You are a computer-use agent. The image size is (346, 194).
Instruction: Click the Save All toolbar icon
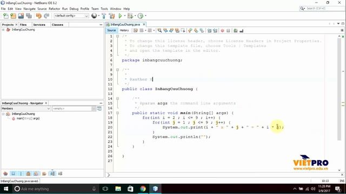point(29,16)
